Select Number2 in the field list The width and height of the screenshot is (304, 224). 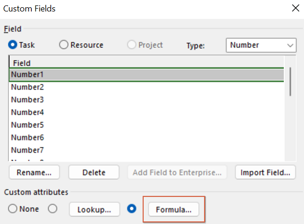147,87
